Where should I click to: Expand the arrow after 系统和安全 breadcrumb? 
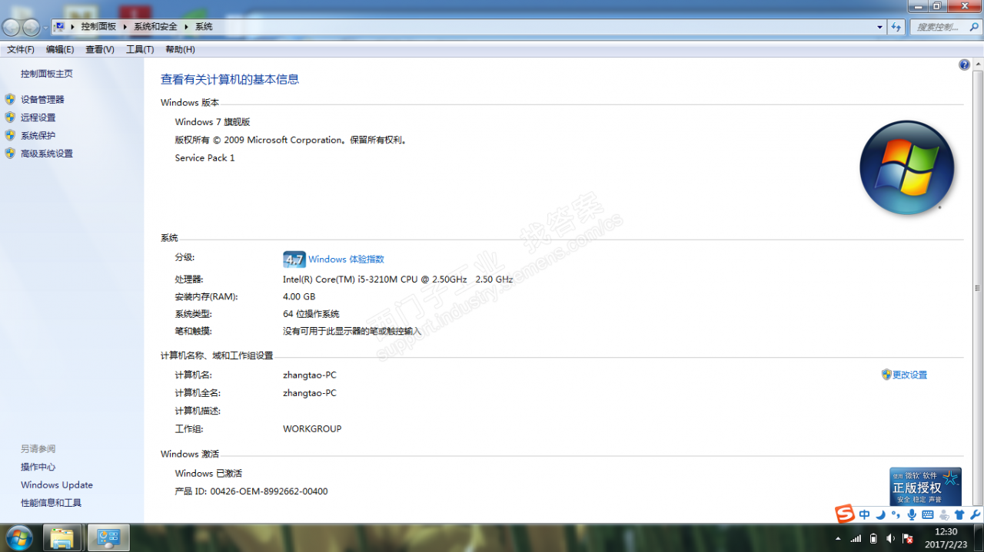tap(186, 27)
